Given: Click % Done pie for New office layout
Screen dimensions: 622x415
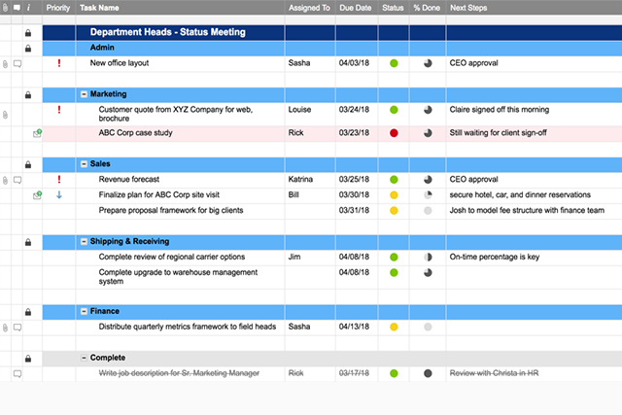Looking at the screenshot, I should point(428,63).
